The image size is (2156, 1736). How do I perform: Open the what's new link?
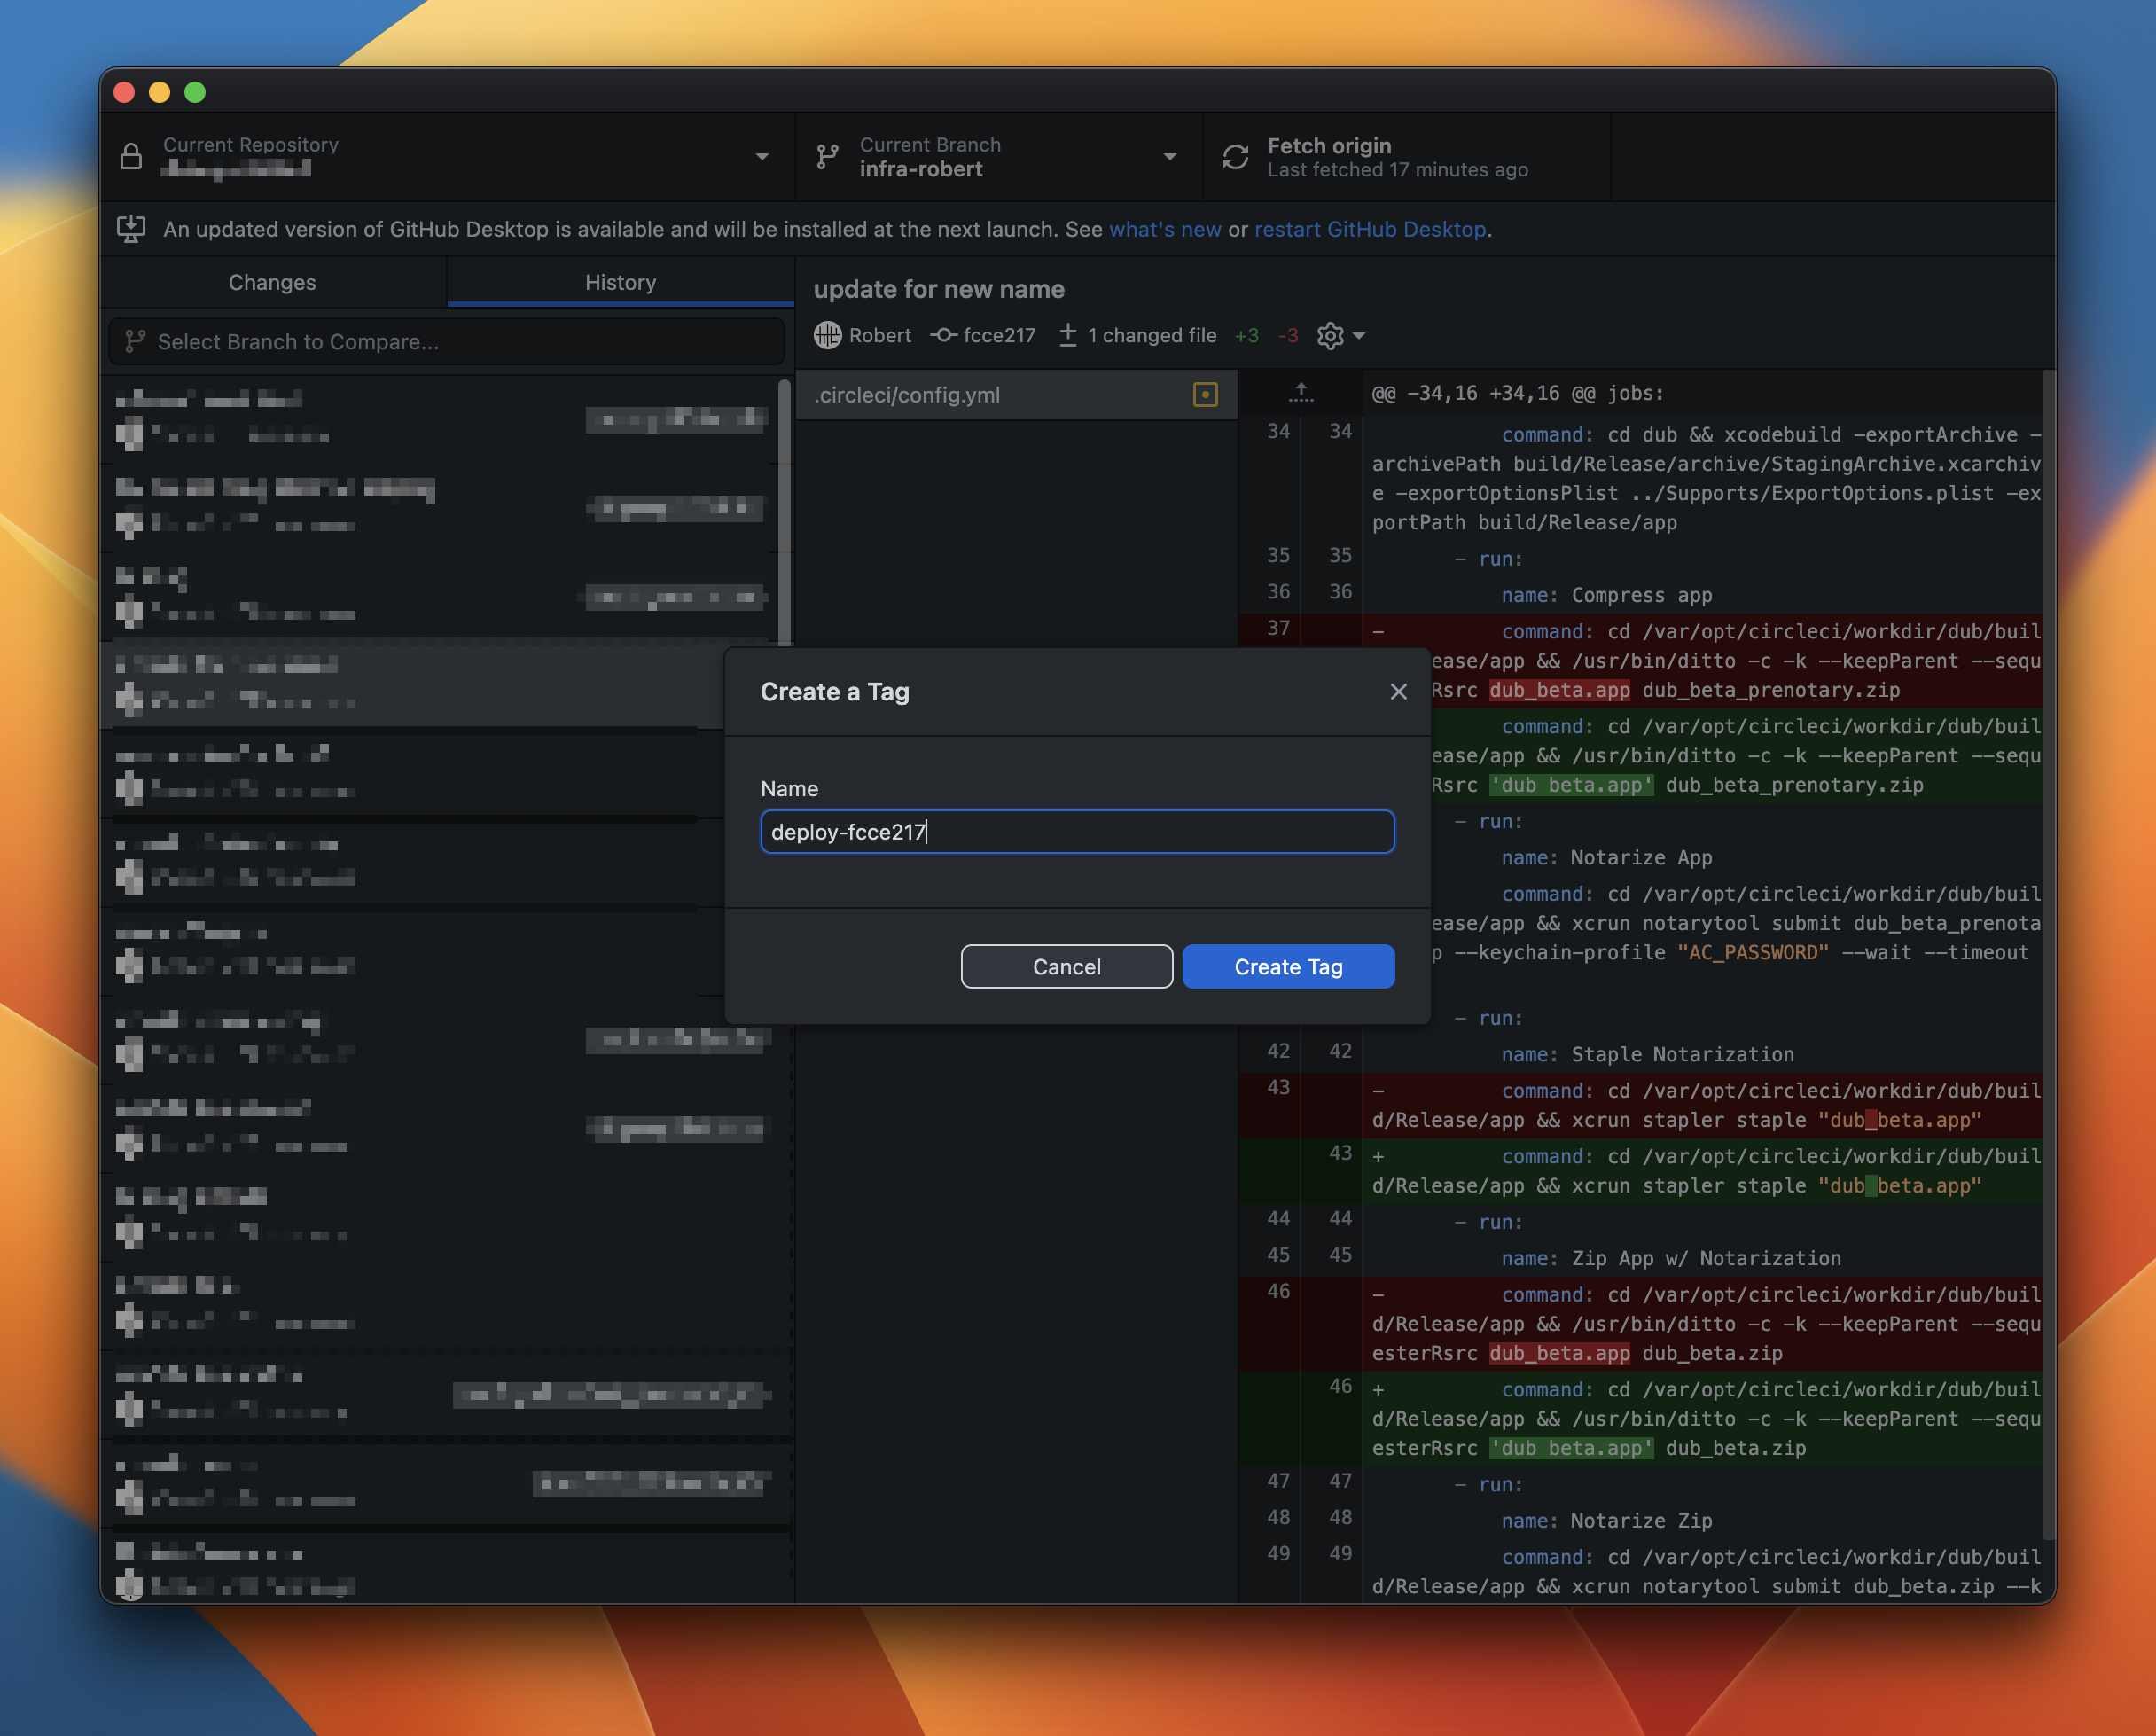point(1165,229)
